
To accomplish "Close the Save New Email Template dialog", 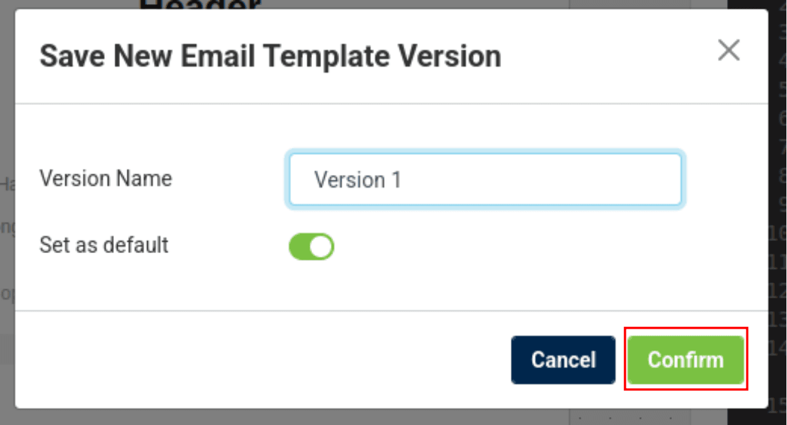I will (x=729, y=51).
